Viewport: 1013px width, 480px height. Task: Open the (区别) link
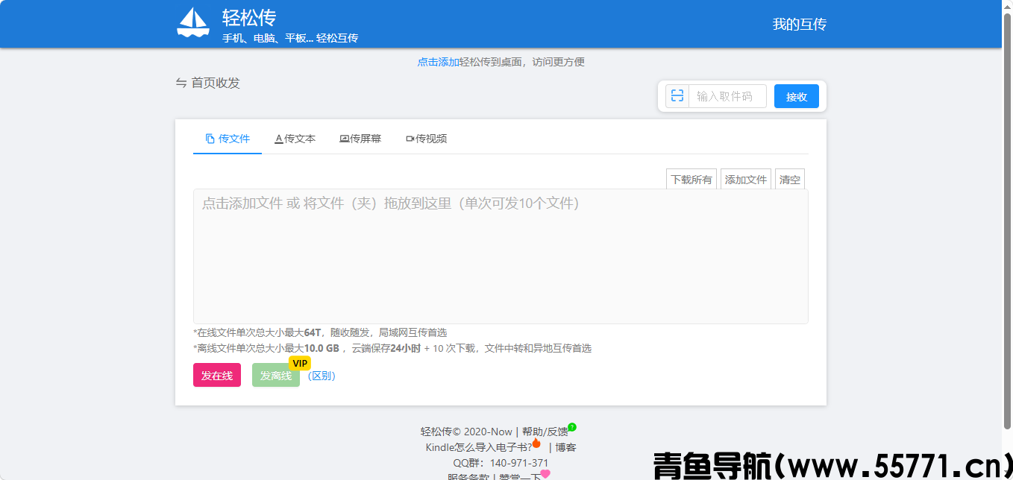pos(322,376)
